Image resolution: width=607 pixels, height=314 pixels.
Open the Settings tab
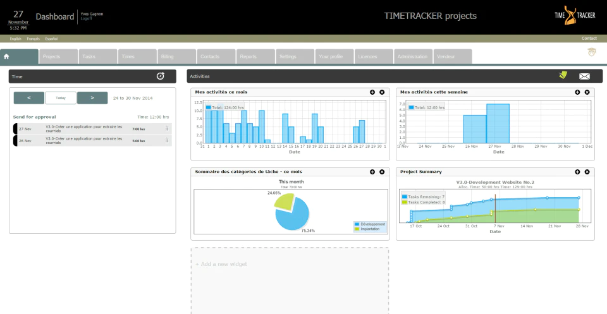[x=295, y=56]
